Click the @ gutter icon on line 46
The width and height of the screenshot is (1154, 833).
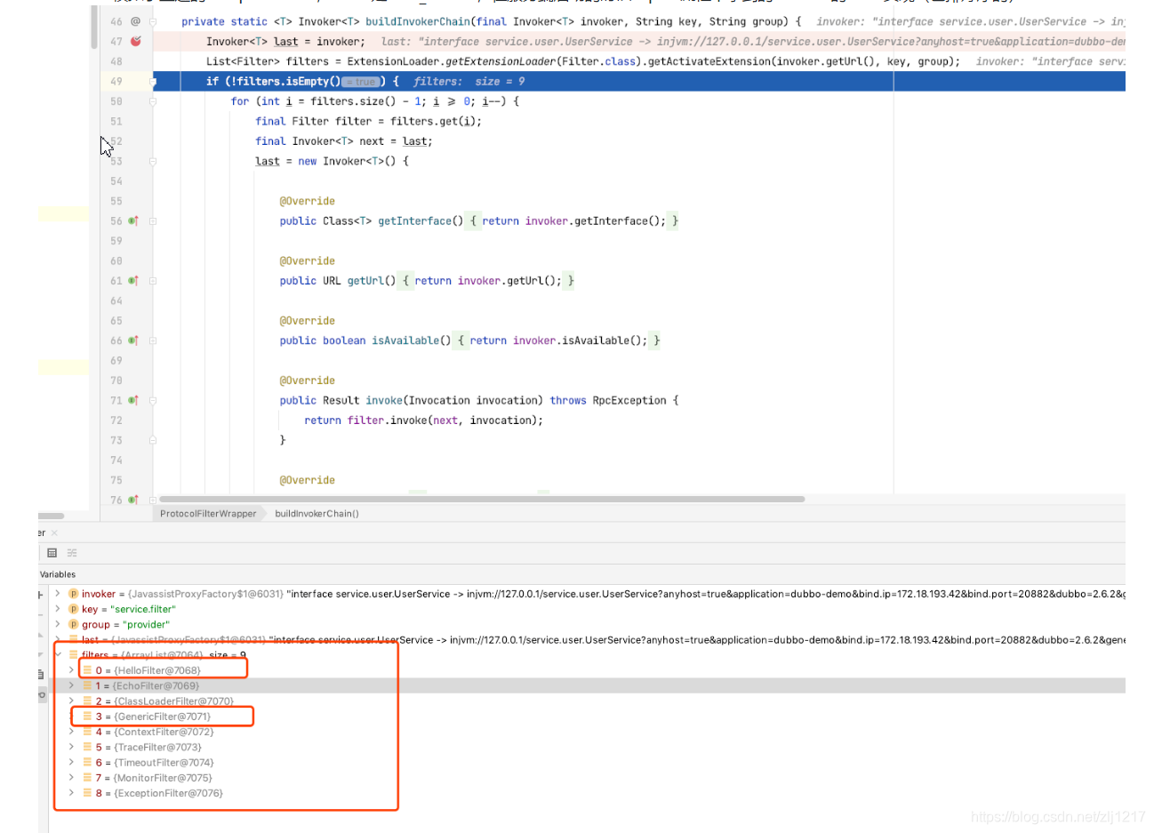(x=135, y=21)
